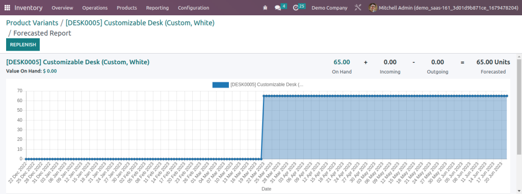This screenshot has width=522, height=194.
Task: Click the vertical scrollbar on the right
Action: point(519,107)
